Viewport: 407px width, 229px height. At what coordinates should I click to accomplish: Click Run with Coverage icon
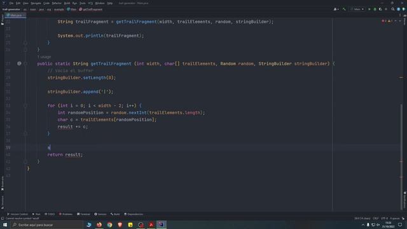(x=380, y=9)
